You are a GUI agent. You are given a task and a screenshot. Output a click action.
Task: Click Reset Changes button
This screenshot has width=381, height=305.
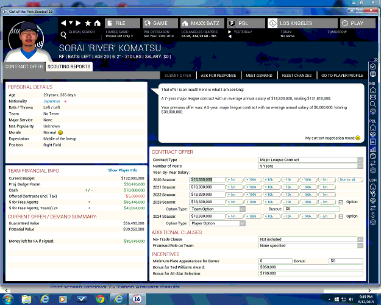tap(297, 76)
